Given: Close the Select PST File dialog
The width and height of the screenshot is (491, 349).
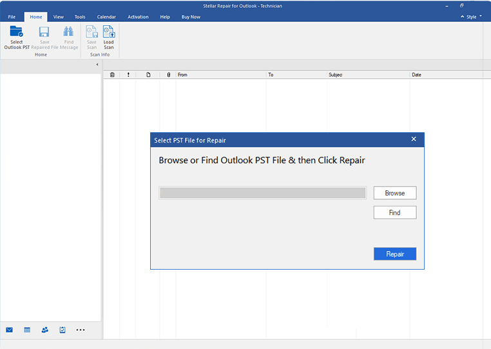Looking at the screenshot, I should pyautogui.click(x=414, y=139).
